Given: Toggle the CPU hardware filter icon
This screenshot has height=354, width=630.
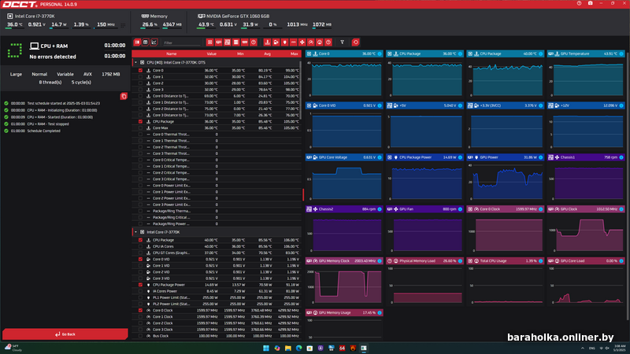Looking at the screenshot, I should (209, 42).
